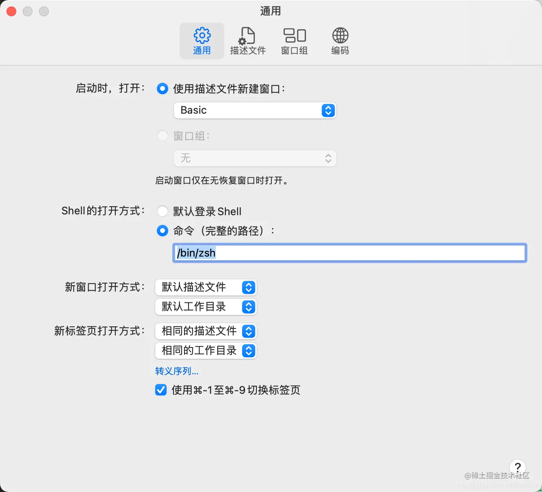
Task: Select 使用描述文件新建窗口 radio button
Action: (162, 88)
